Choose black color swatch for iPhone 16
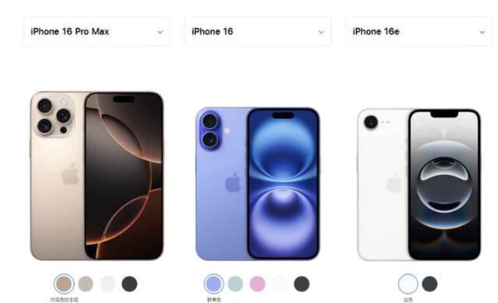 coord(301,284)
